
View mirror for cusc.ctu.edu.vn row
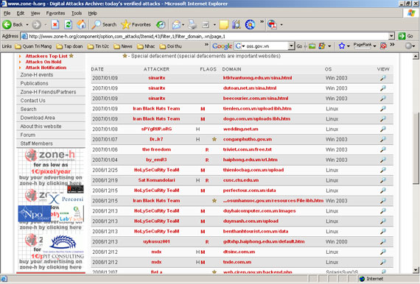coord(383,180)
